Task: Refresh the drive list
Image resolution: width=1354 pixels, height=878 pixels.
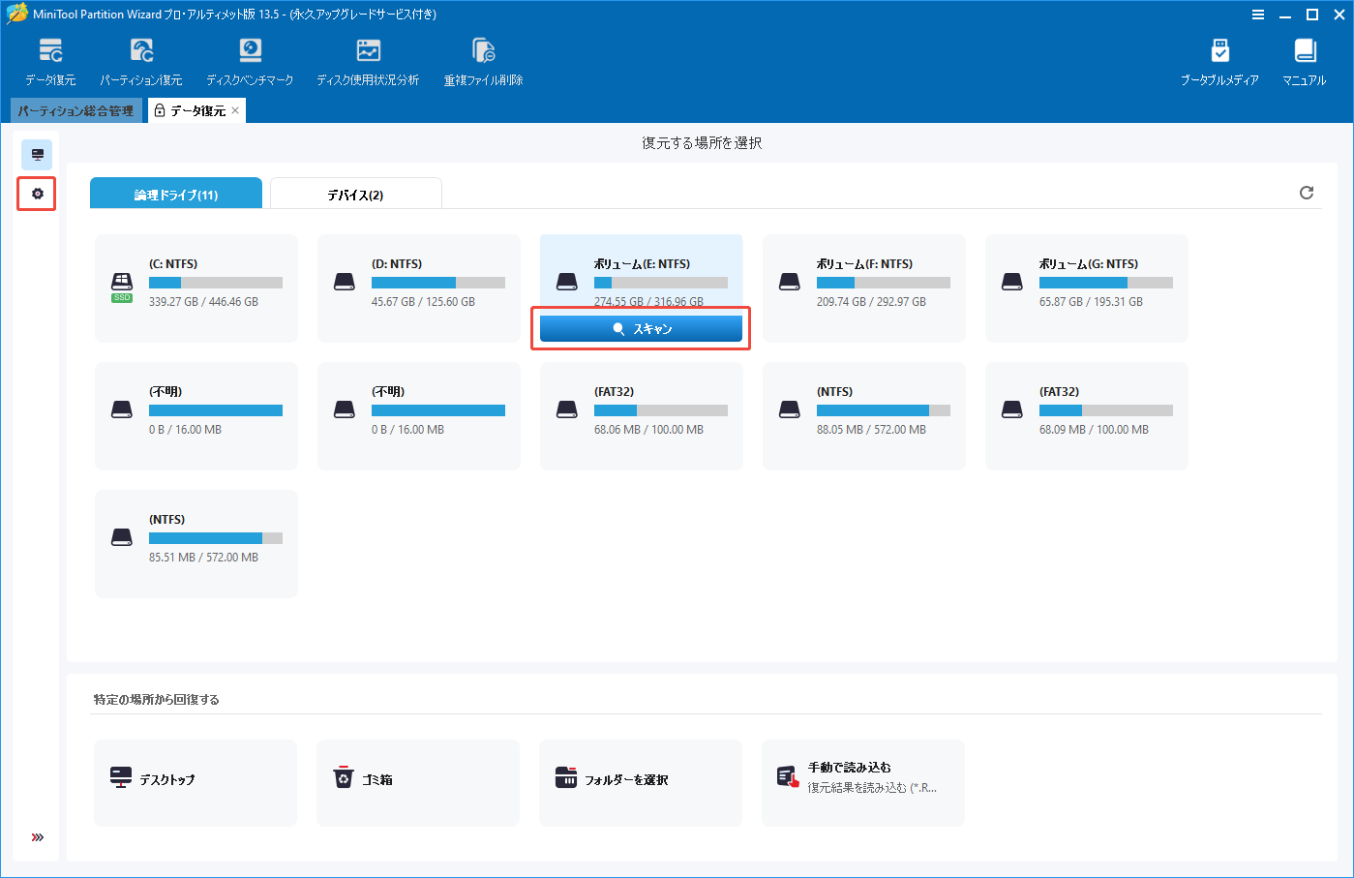Action: coord(1308,193)
